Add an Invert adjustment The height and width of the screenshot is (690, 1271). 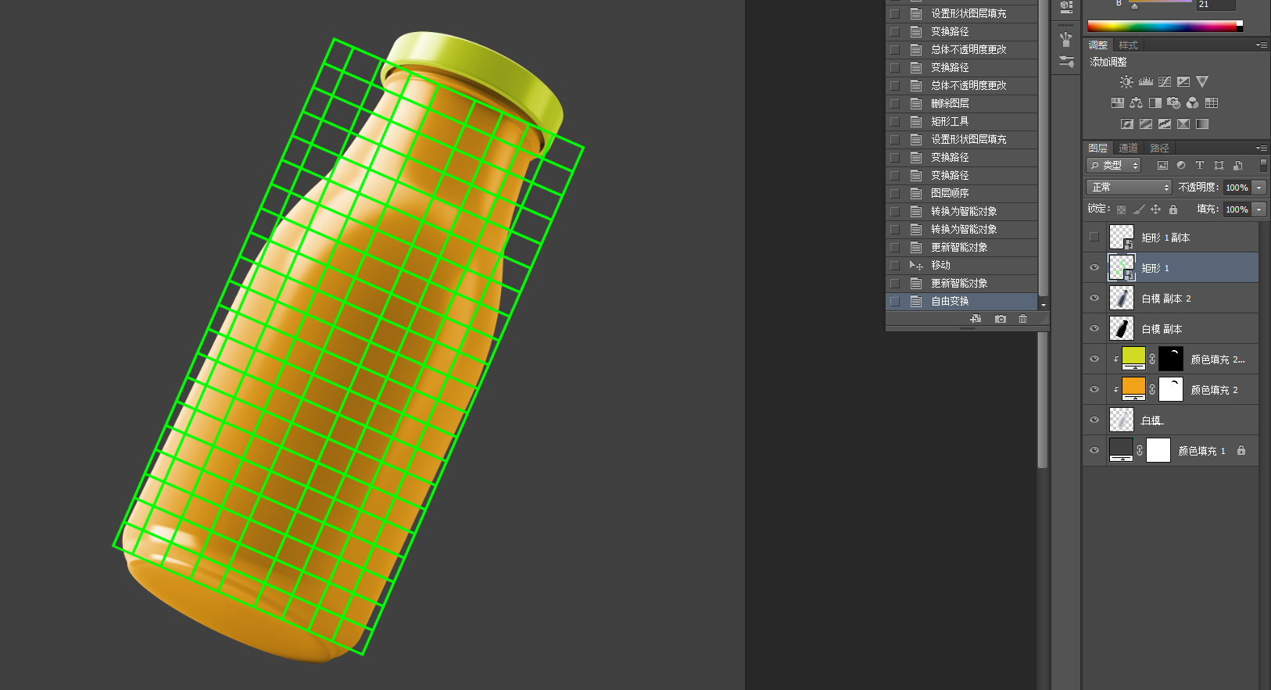pyautogui.click(x=1127, y=123)
